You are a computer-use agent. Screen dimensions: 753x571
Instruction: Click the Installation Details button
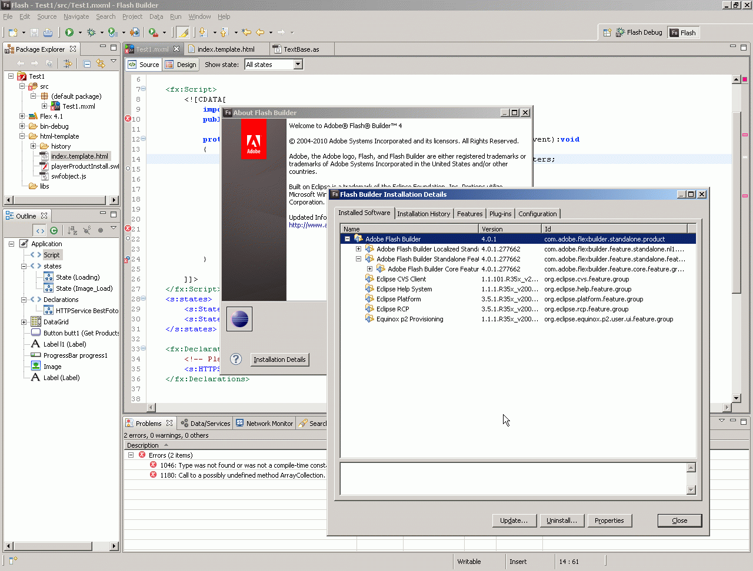click(279, 360)
